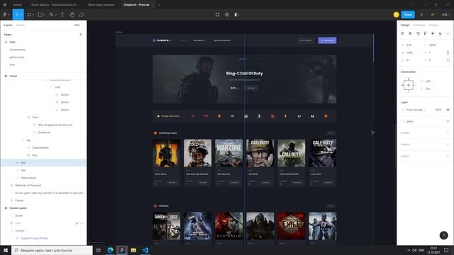The width and height of the screenshot is (454, 255).
Task: Open the Help question mark button
Action: pos(443,235)
